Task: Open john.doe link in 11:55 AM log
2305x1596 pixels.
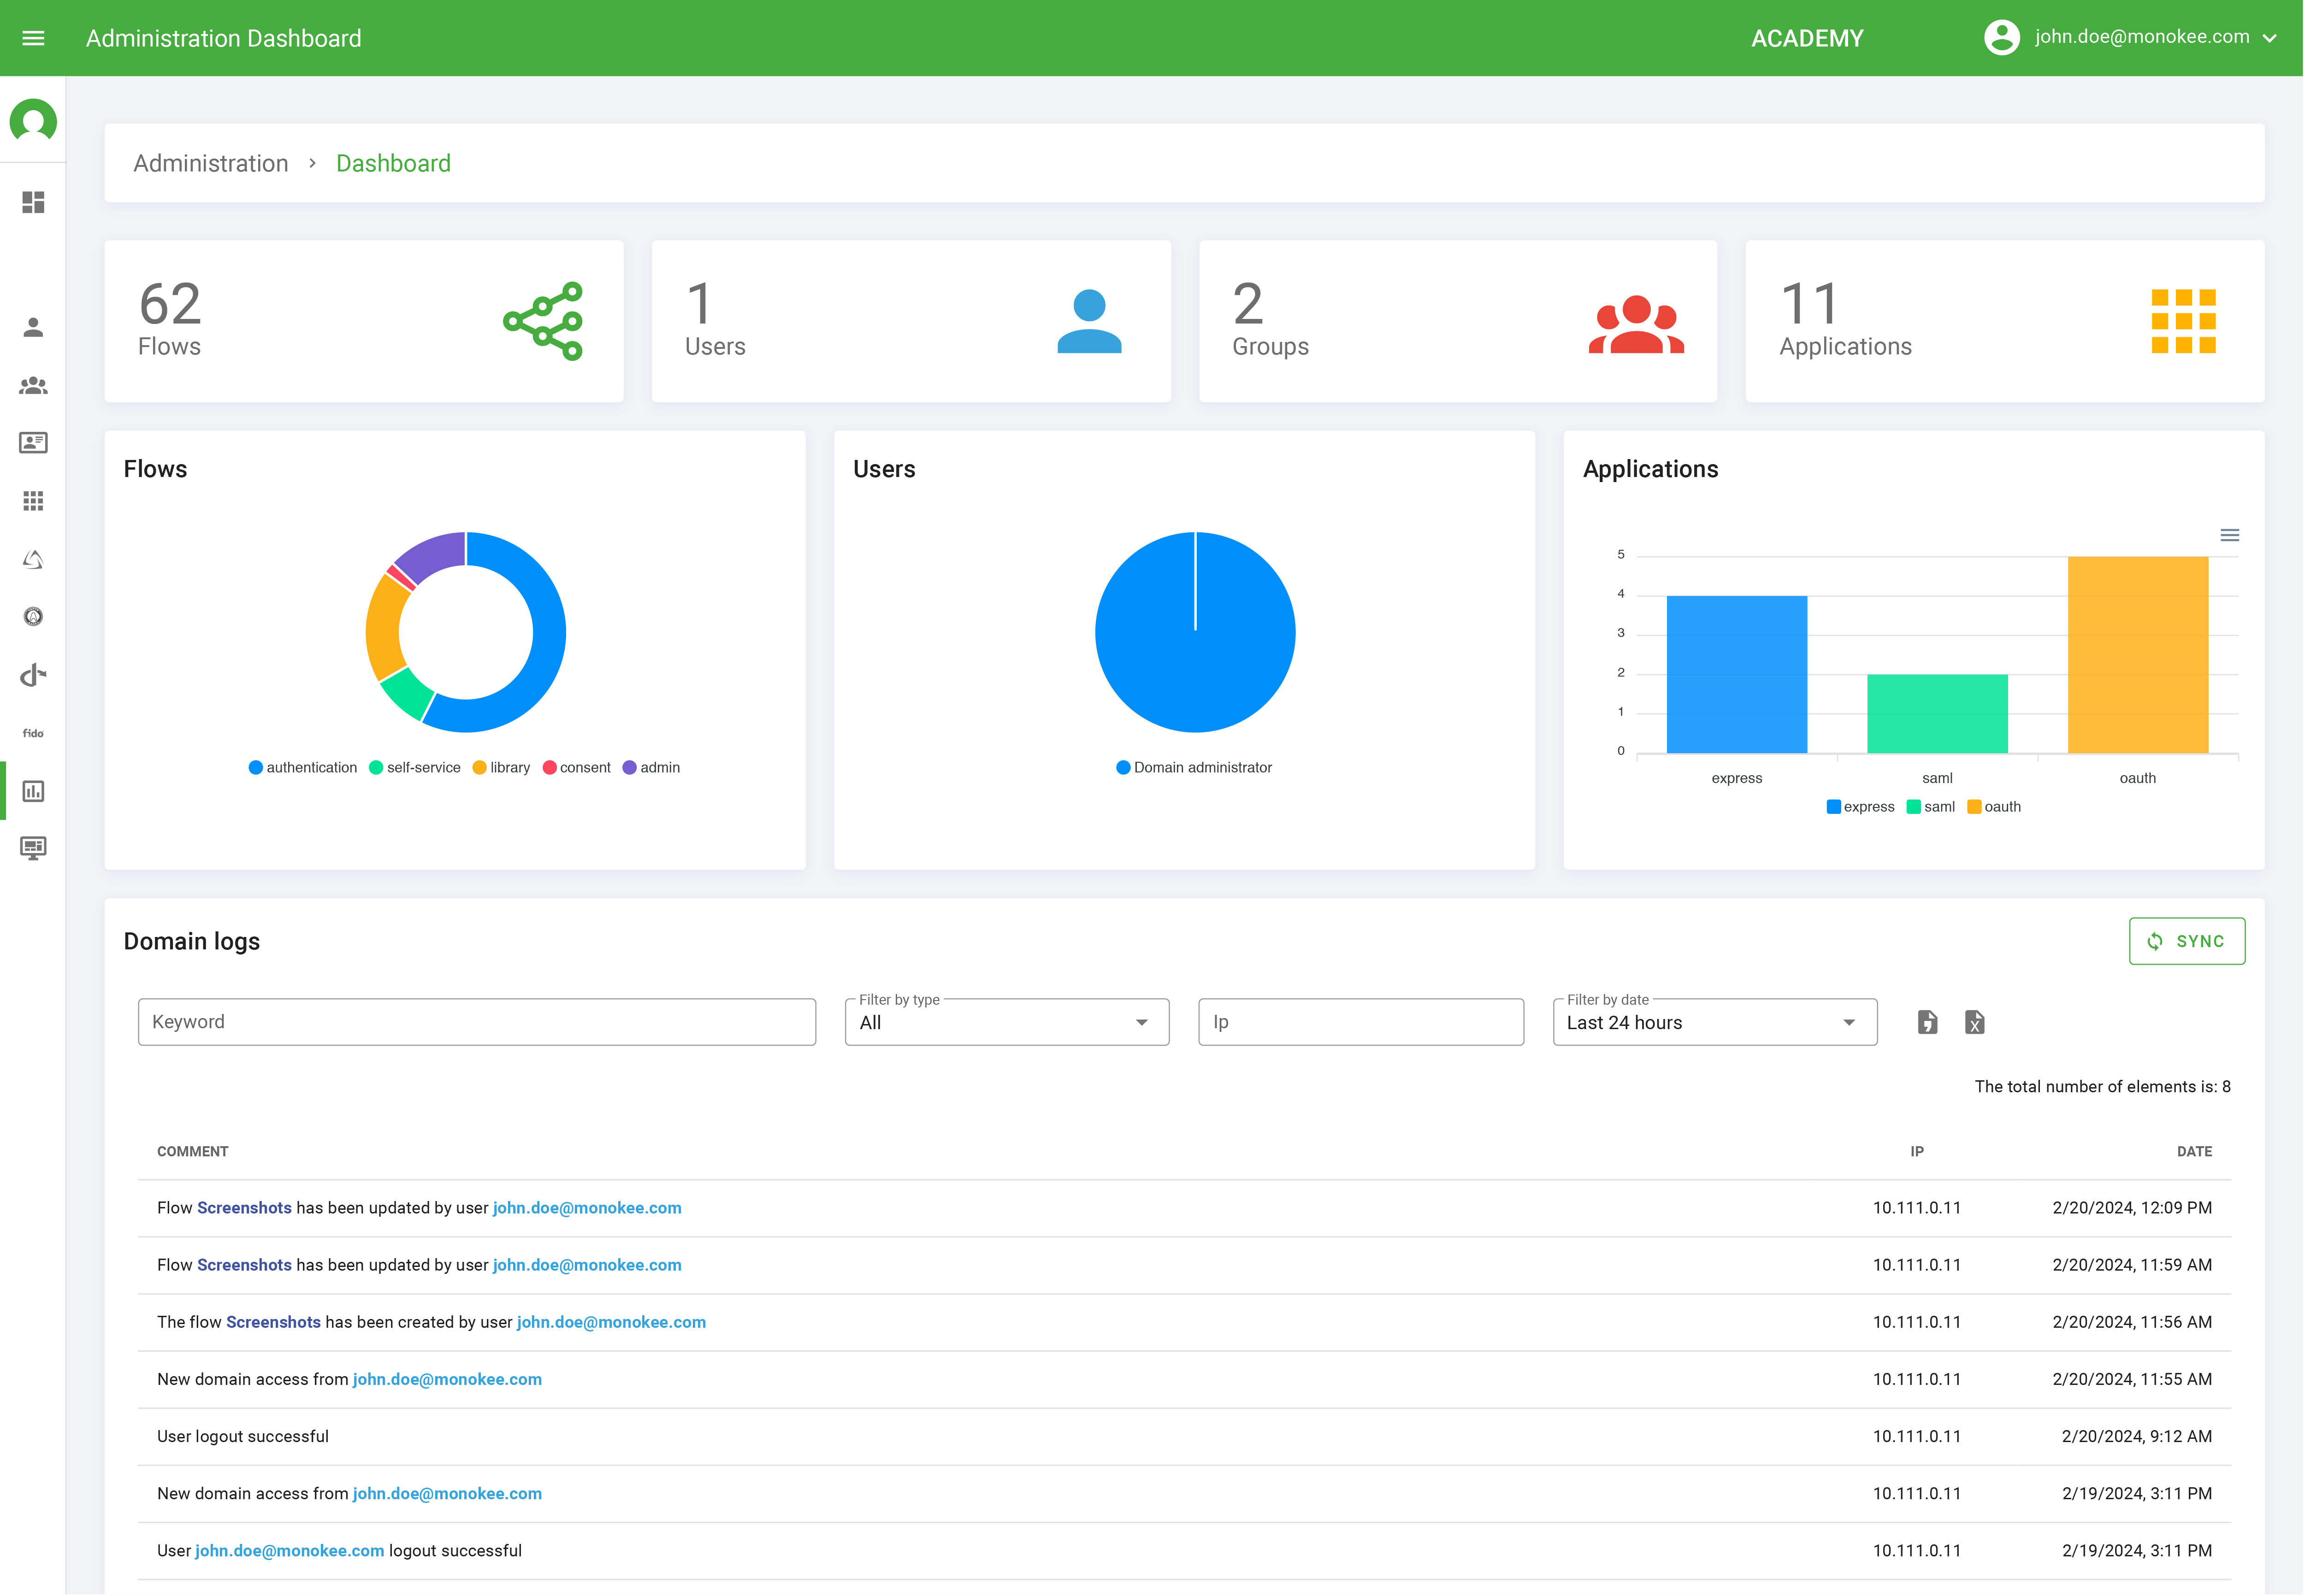Action: 447,1379
